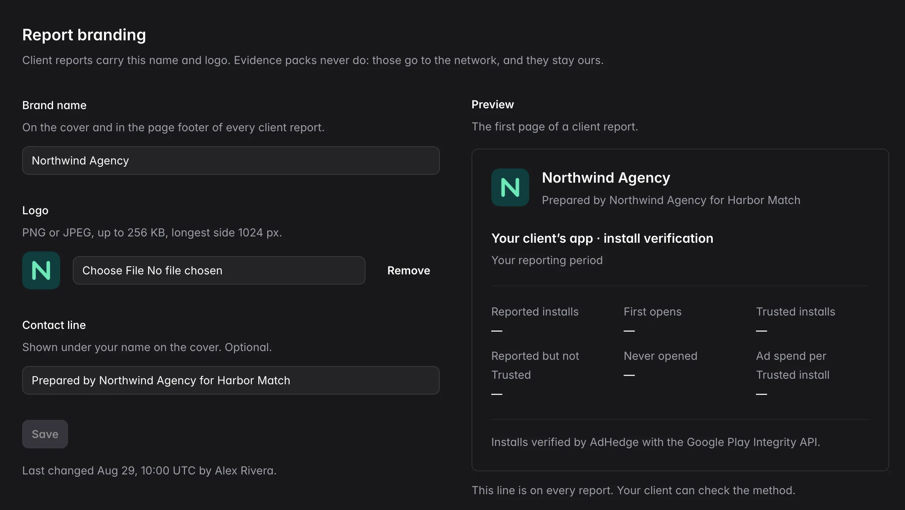
Task: Click the Never opened metric label
Action: tap(661, 356)
